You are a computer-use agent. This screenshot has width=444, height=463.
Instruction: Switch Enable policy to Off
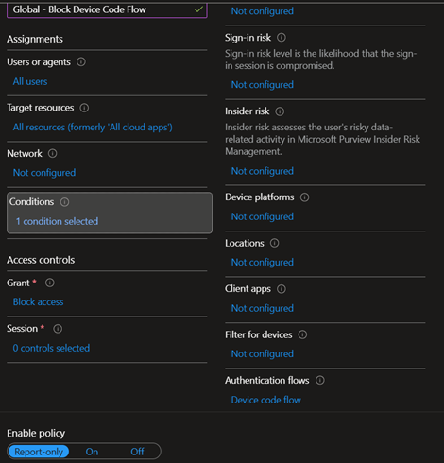137,452
